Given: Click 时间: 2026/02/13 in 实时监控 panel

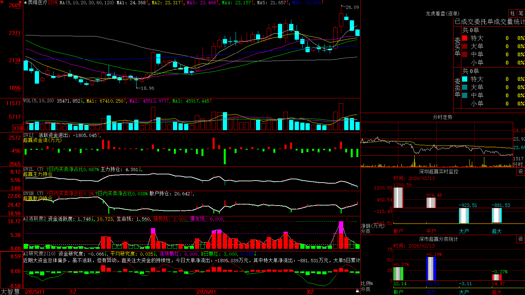Looking at the screenshot, I should 414,178.
